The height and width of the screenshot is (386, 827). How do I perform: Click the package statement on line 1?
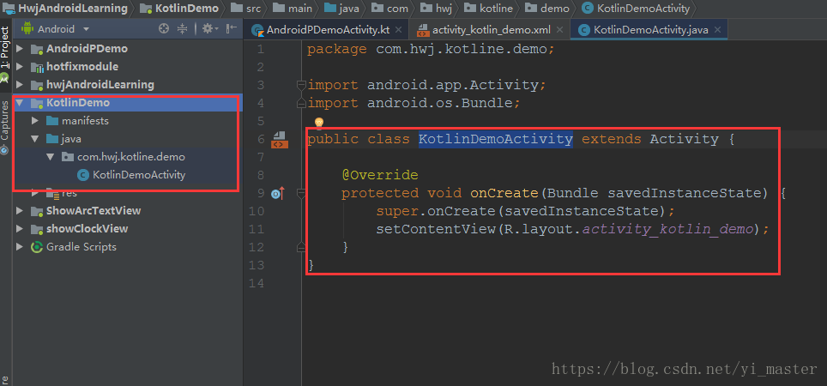tap(431, 50)
